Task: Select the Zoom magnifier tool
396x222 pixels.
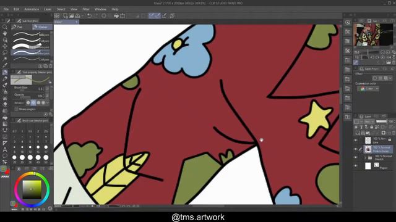Action: pos(4,27)
